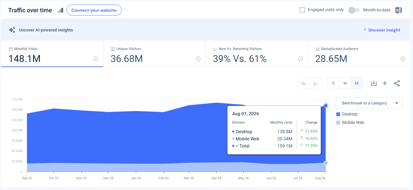Image resolution: width=413 pixels, height=190 pixels.
Task: Click the Mobile Web 20.34M tooltip value
Action: [x=285, y=139]
